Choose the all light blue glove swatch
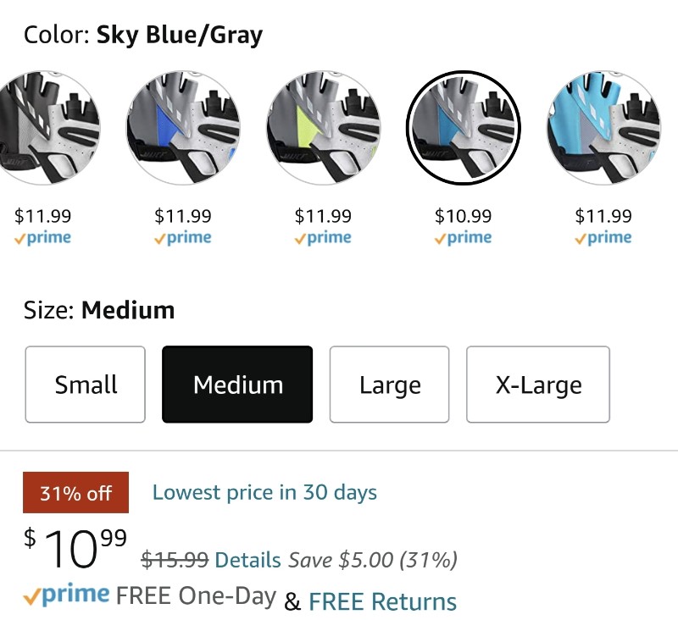Image resolution: width=678 pixels, height=620 pixels. tap(603, 128)
